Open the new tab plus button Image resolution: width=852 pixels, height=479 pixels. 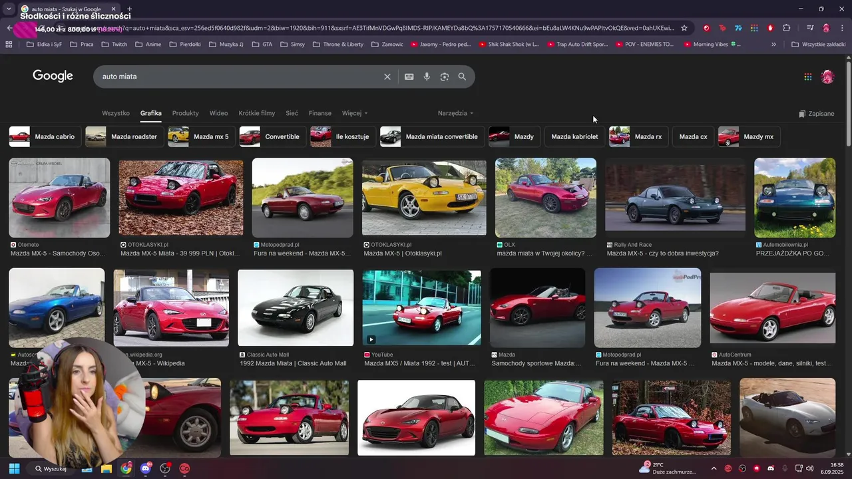[x=129, y=9]
